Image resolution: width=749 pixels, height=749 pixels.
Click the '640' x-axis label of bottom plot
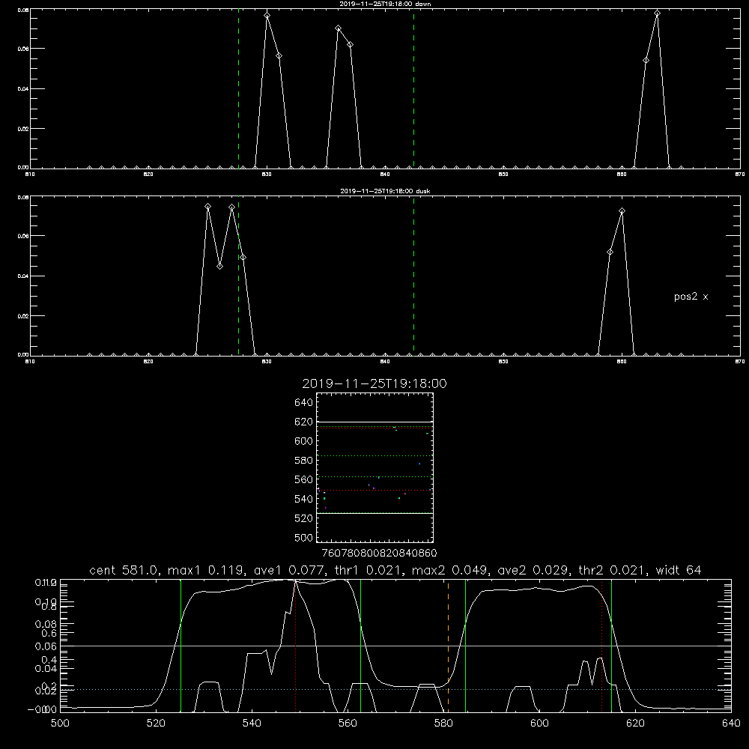point(731,724)
